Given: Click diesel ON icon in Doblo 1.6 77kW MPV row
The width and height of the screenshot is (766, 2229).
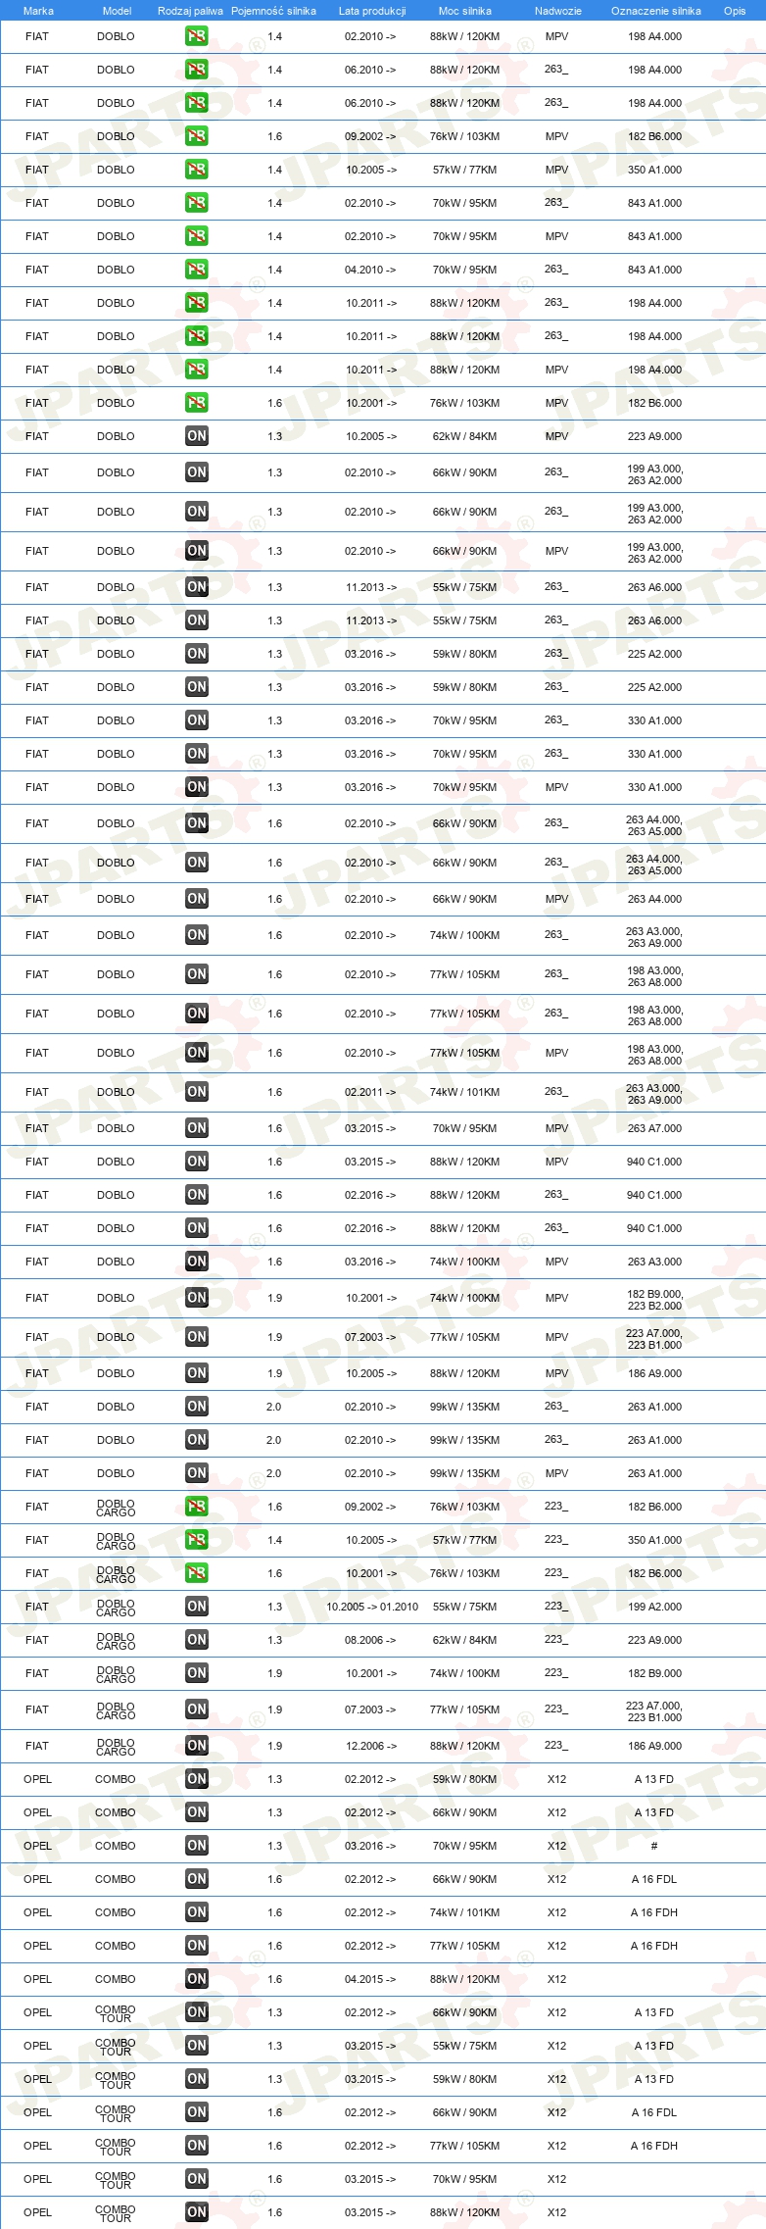Looking at the screenshot, I should point(196,1053).
